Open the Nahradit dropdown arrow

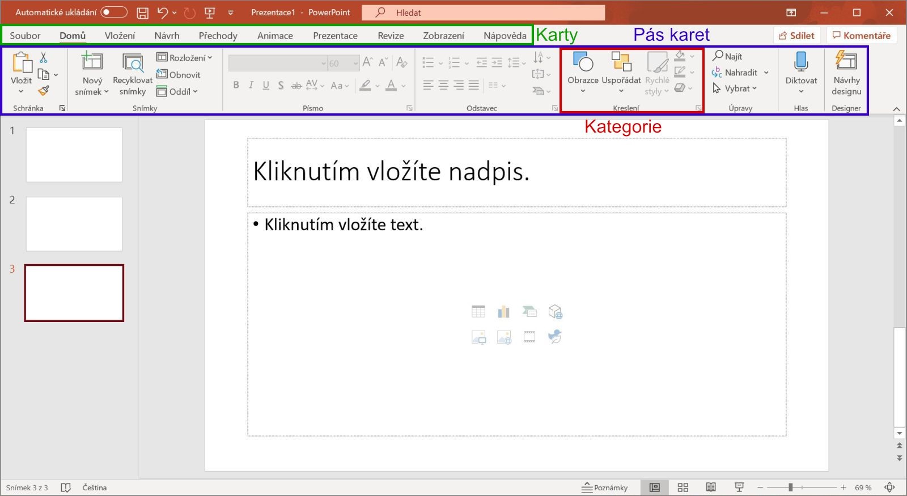(x=766, y=73)
